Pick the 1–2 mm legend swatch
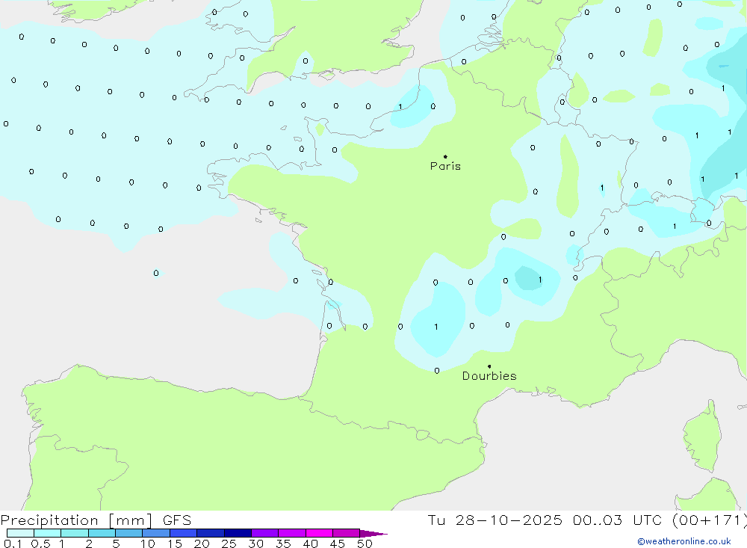The image size is (747, 548). [75, 533]
